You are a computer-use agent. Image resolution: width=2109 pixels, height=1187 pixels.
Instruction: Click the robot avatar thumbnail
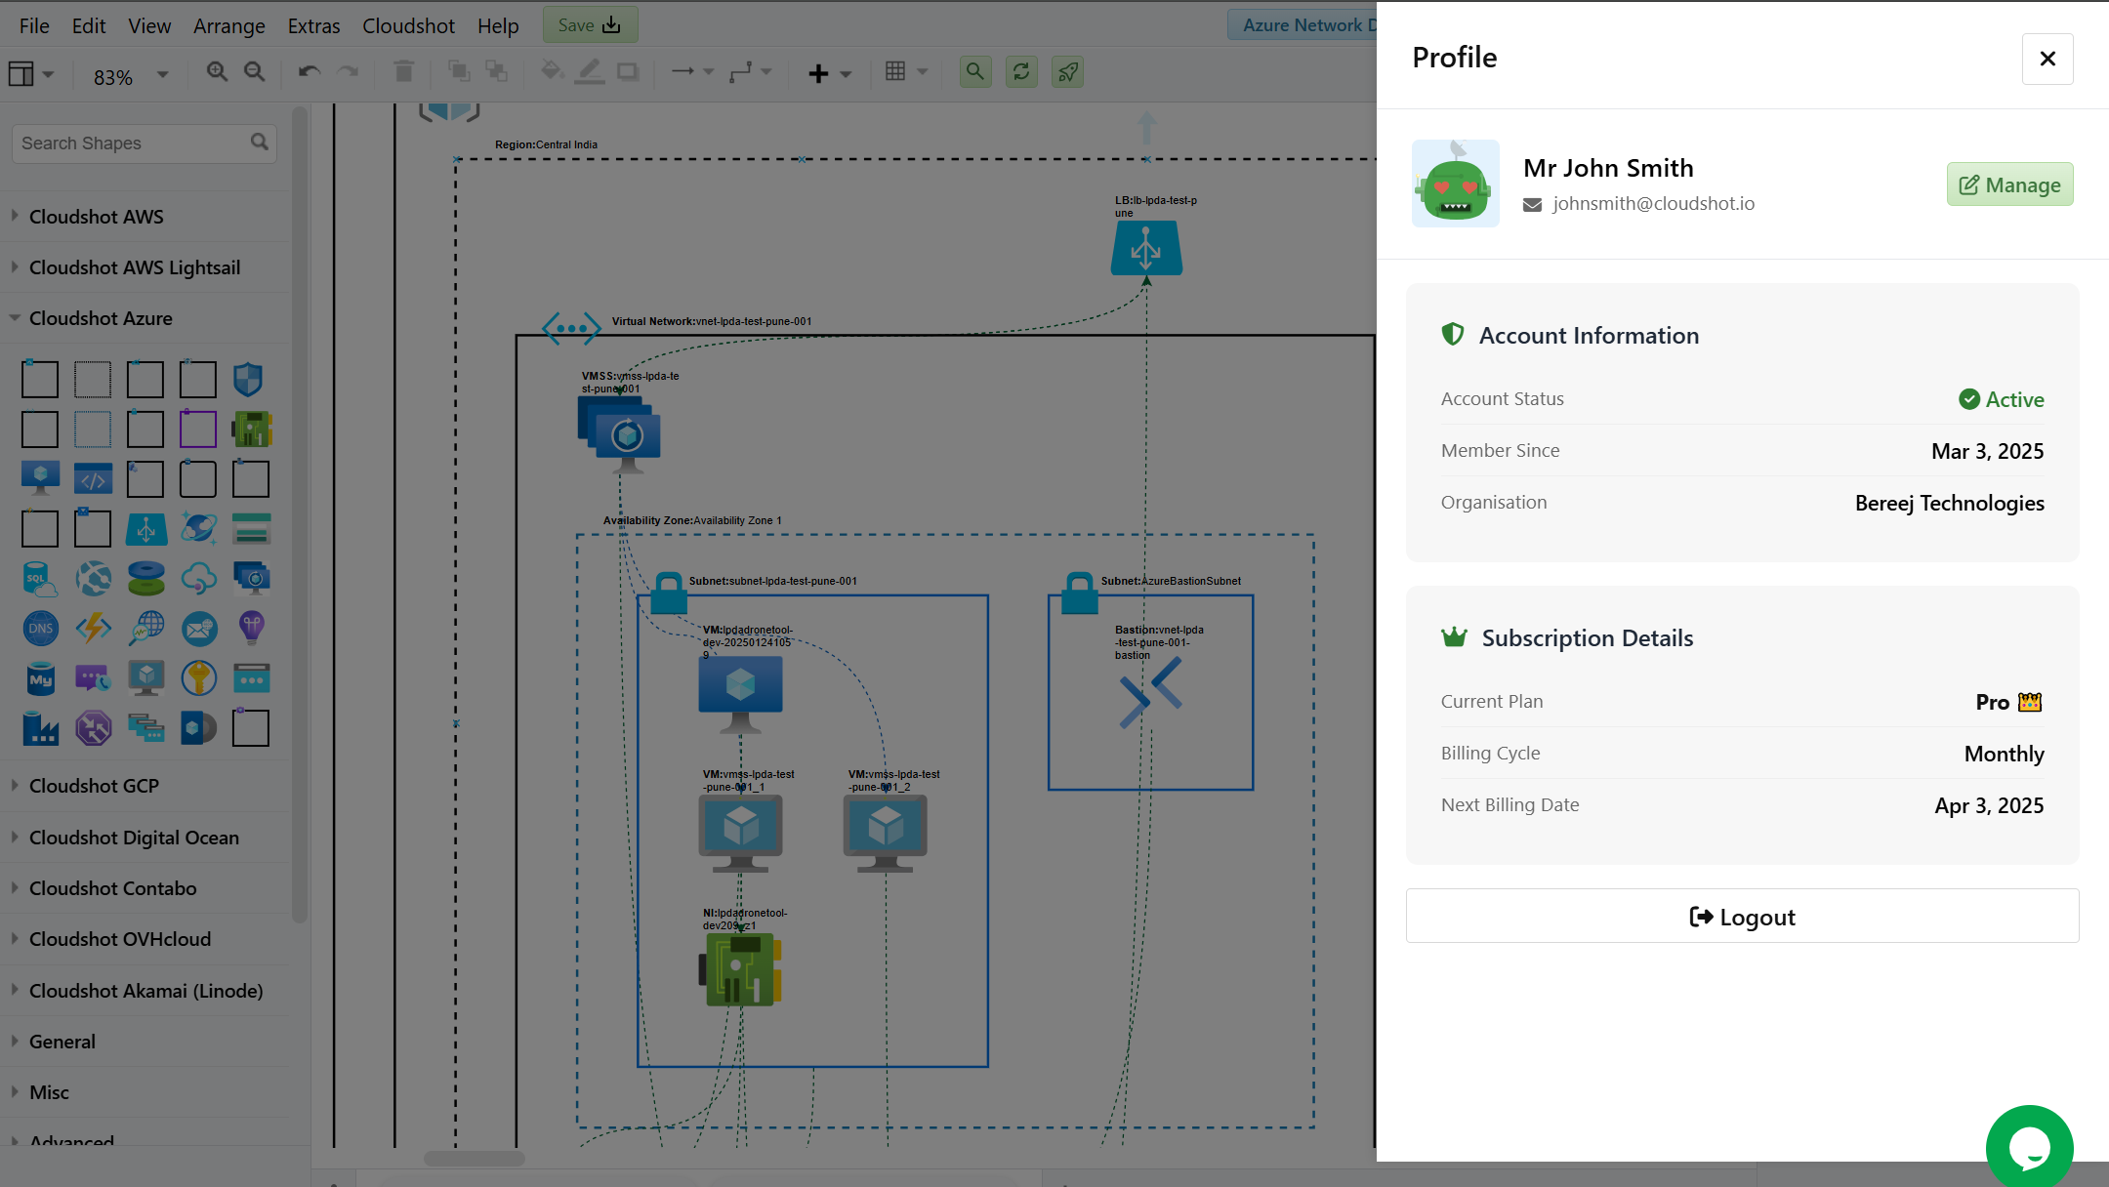pyautogui.click(x=1456, y=184)
